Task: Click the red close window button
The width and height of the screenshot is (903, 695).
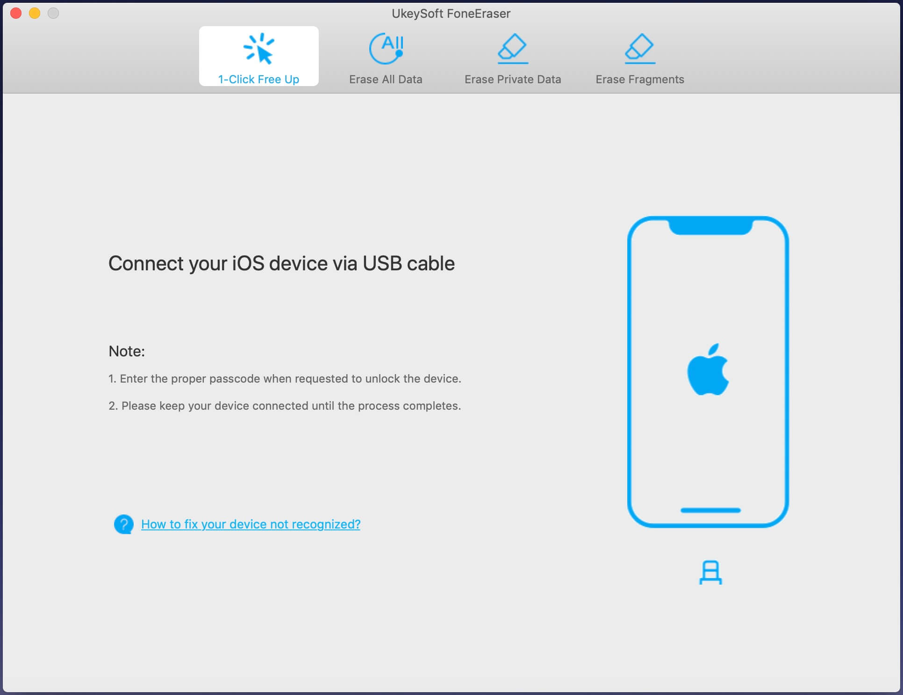Action: pyautogui.click(x=16, y=13)
